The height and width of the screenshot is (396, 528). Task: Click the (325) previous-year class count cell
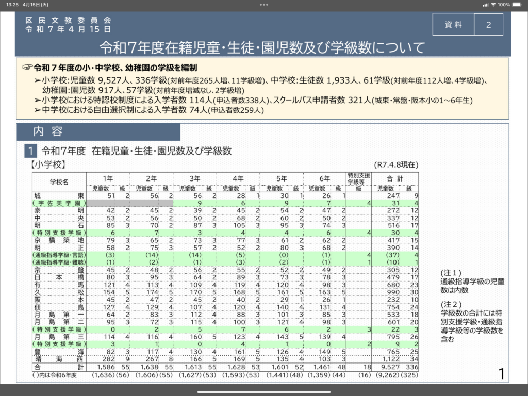(x=409, y=375)
